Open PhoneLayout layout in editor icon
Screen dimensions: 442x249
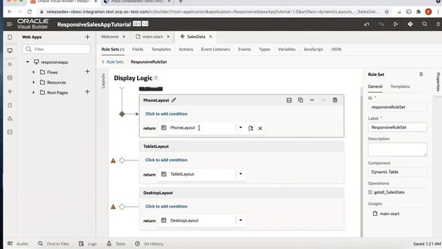coord(250,128)
